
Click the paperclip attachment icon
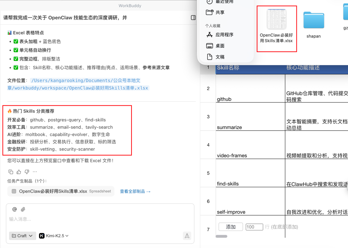pyautogui.click(x=23, y=209)
